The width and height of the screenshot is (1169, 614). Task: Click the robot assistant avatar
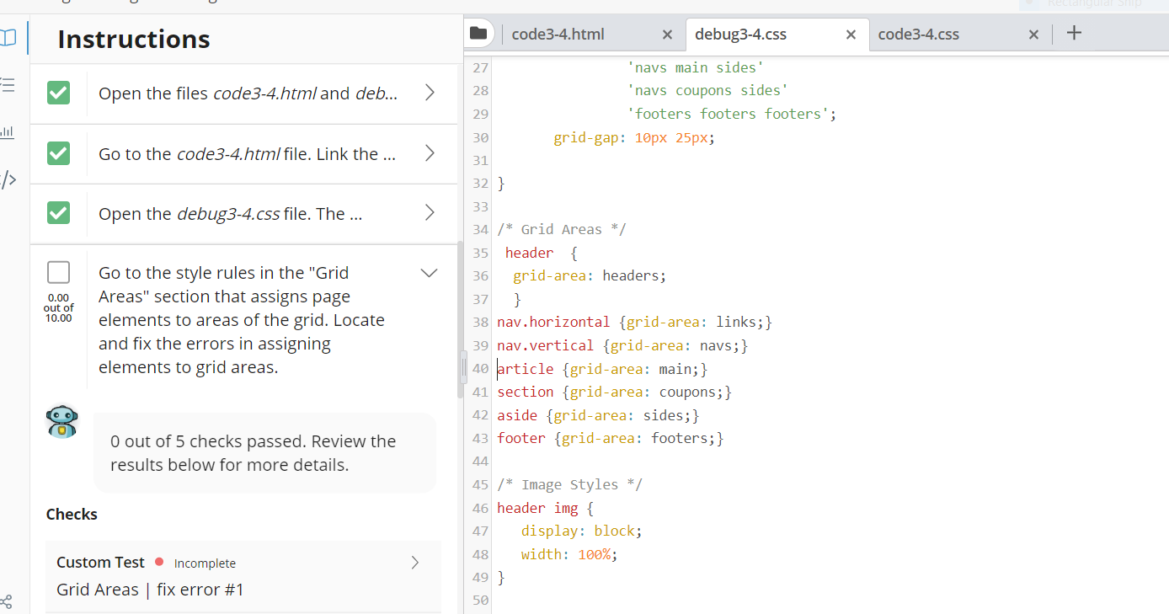61,421
